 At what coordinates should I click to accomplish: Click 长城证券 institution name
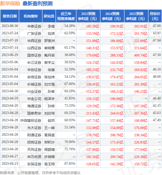click(34, 84)
